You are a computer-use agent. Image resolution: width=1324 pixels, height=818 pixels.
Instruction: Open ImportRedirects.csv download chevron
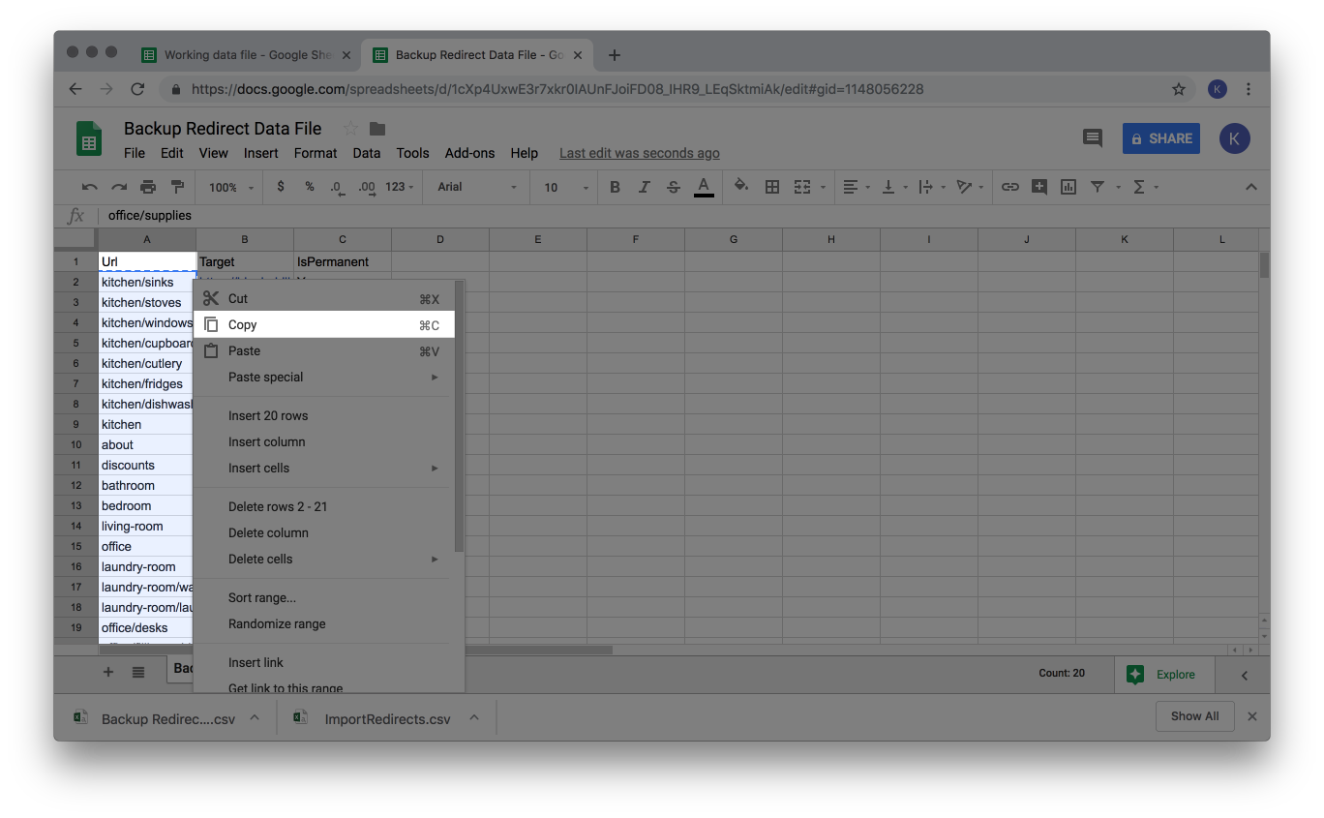click(474, 717)
